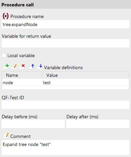
Task: Select the 'test' value cell
Action: (x=86, y=83)
